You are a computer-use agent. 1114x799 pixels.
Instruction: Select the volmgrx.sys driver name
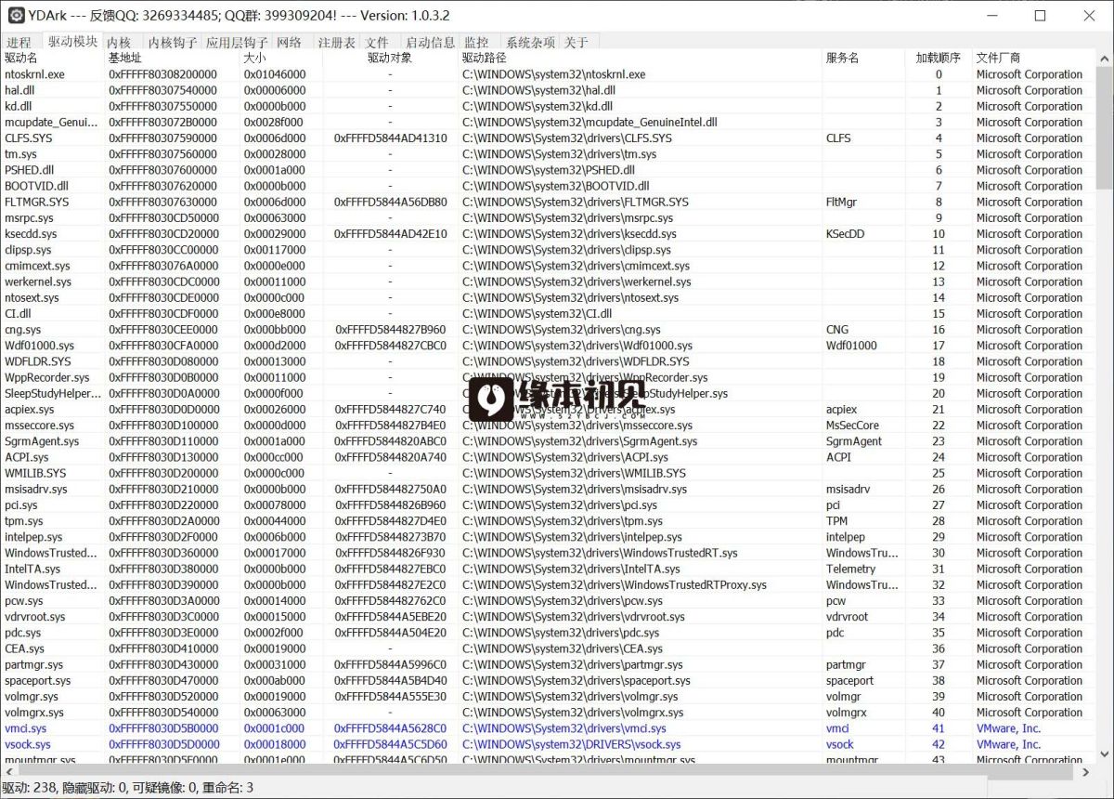tap(34, 713)
